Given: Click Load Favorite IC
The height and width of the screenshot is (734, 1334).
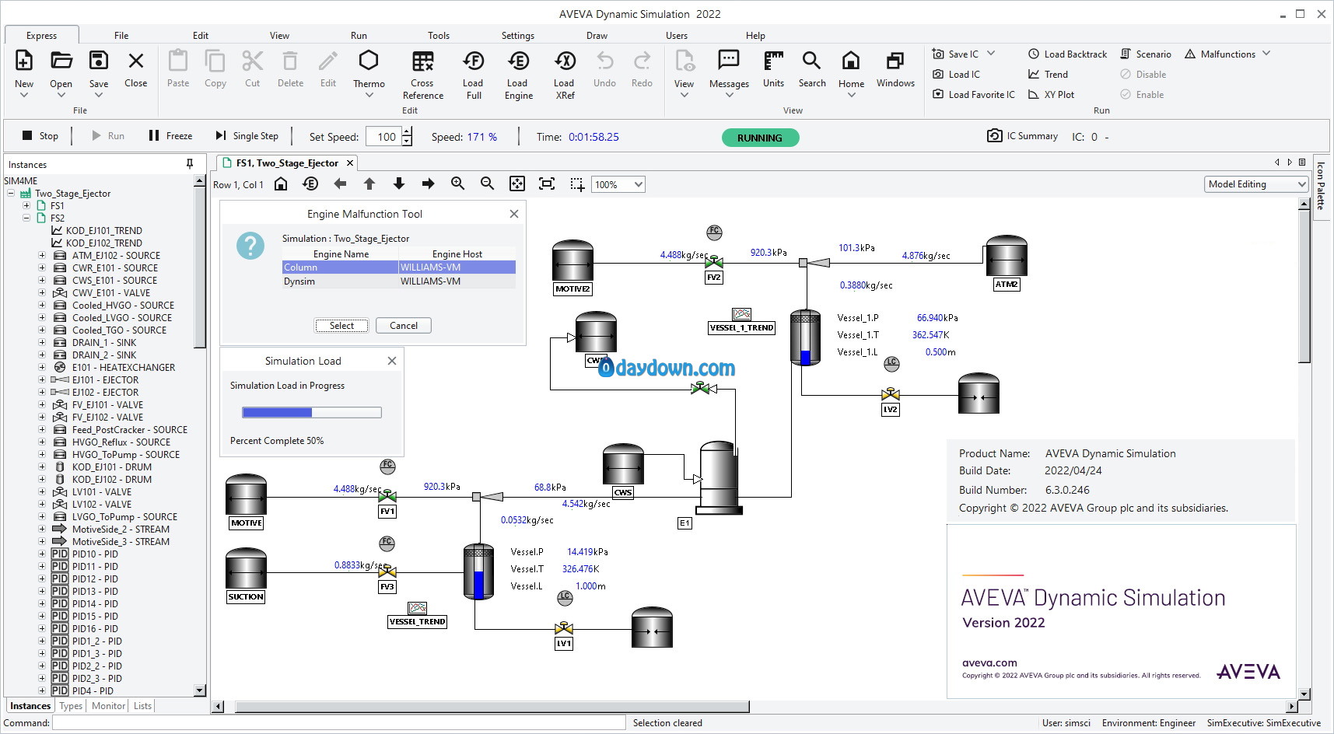Looking at the screenshot, I should coord(973,95).
